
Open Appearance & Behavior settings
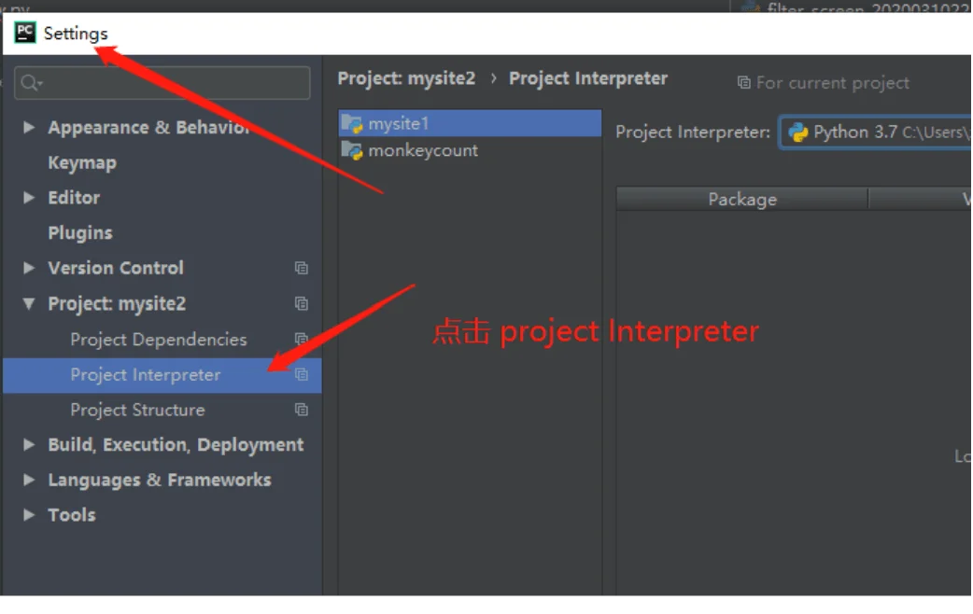point(148,127)
